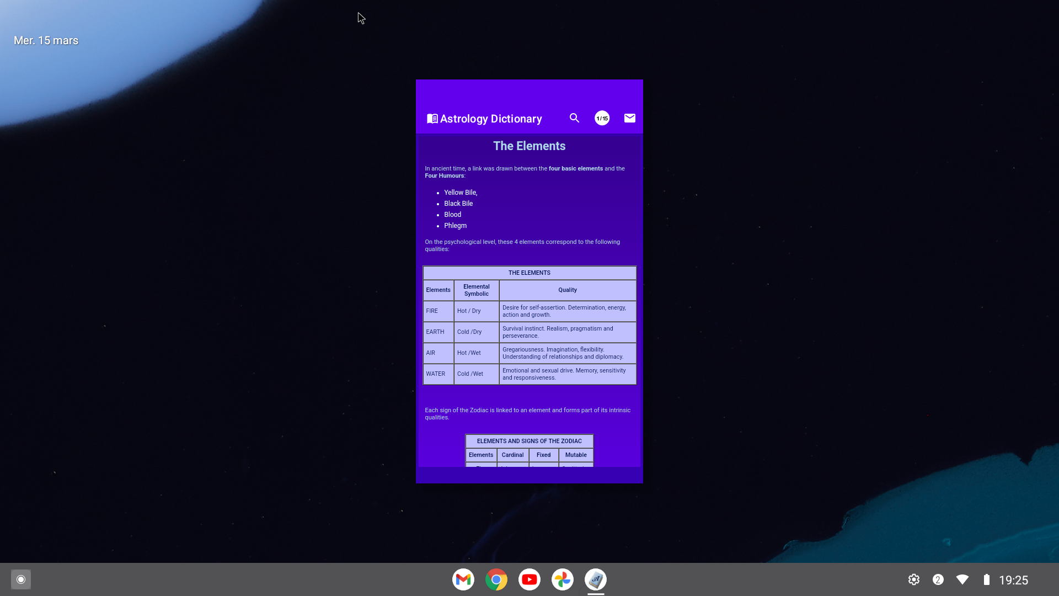Click the bold 'Four Humours' text
Image resolution: width=1059 pixels, height=596 pixels.
[444, 176]
